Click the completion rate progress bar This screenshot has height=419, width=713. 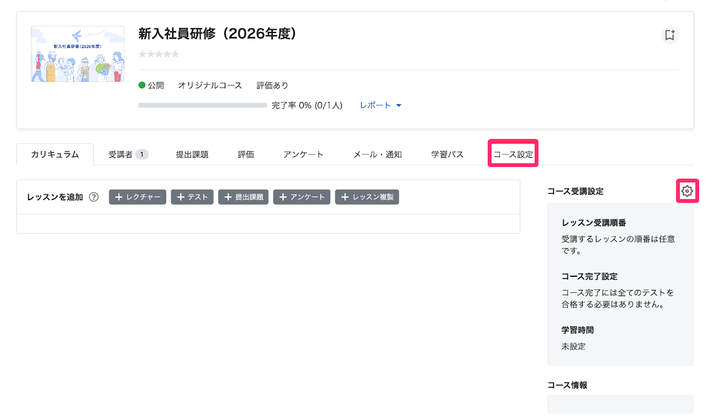pos(202,105)
